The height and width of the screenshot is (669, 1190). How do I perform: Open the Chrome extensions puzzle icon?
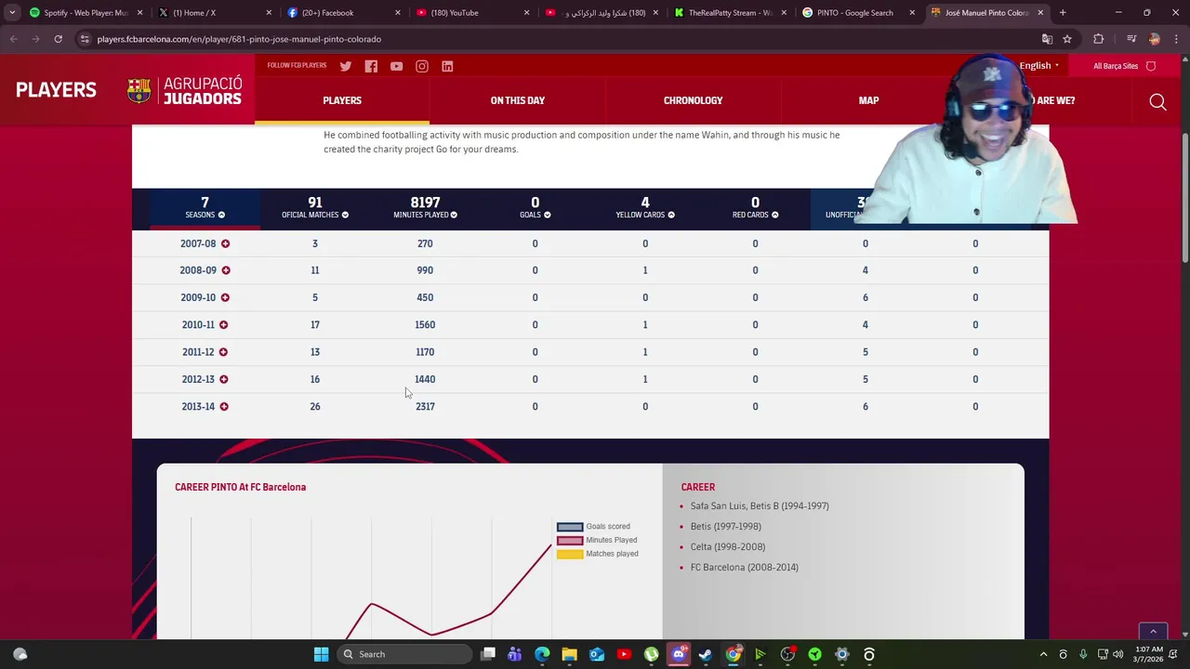1099,39
